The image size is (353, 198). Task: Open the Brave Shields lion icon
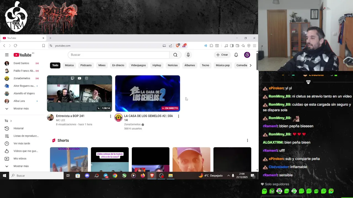click(x=178, y=45)
